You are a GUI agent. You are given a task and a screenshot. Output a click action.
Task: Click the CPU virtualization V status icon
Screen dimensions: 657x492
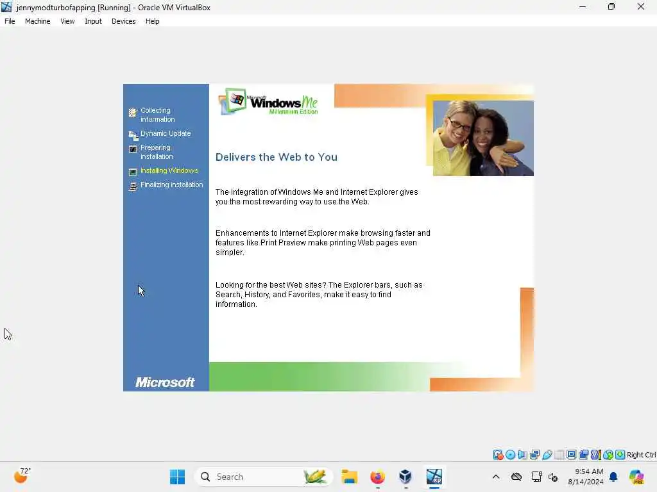pos(596,455)
